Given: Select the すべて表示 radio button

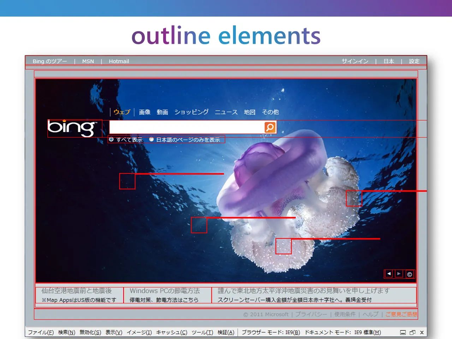Looking at the screenshot, I should click(111, 139).
